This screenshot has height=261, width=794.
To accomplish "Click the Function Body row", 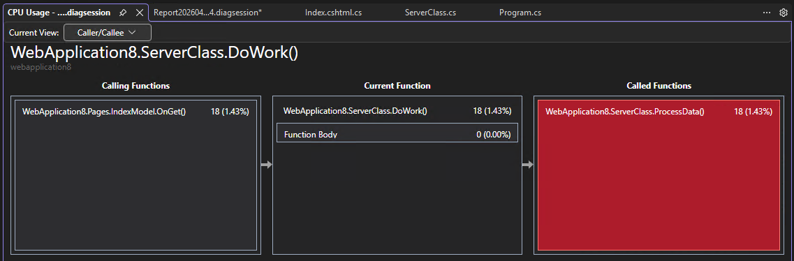I will click(x=397, y=133).
